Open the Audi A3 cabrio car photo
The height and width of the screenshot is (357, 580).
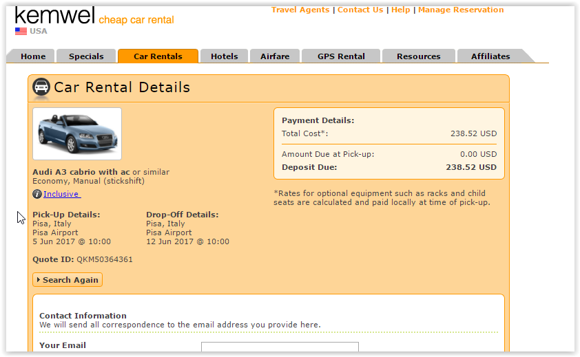(x=77, y=133)
